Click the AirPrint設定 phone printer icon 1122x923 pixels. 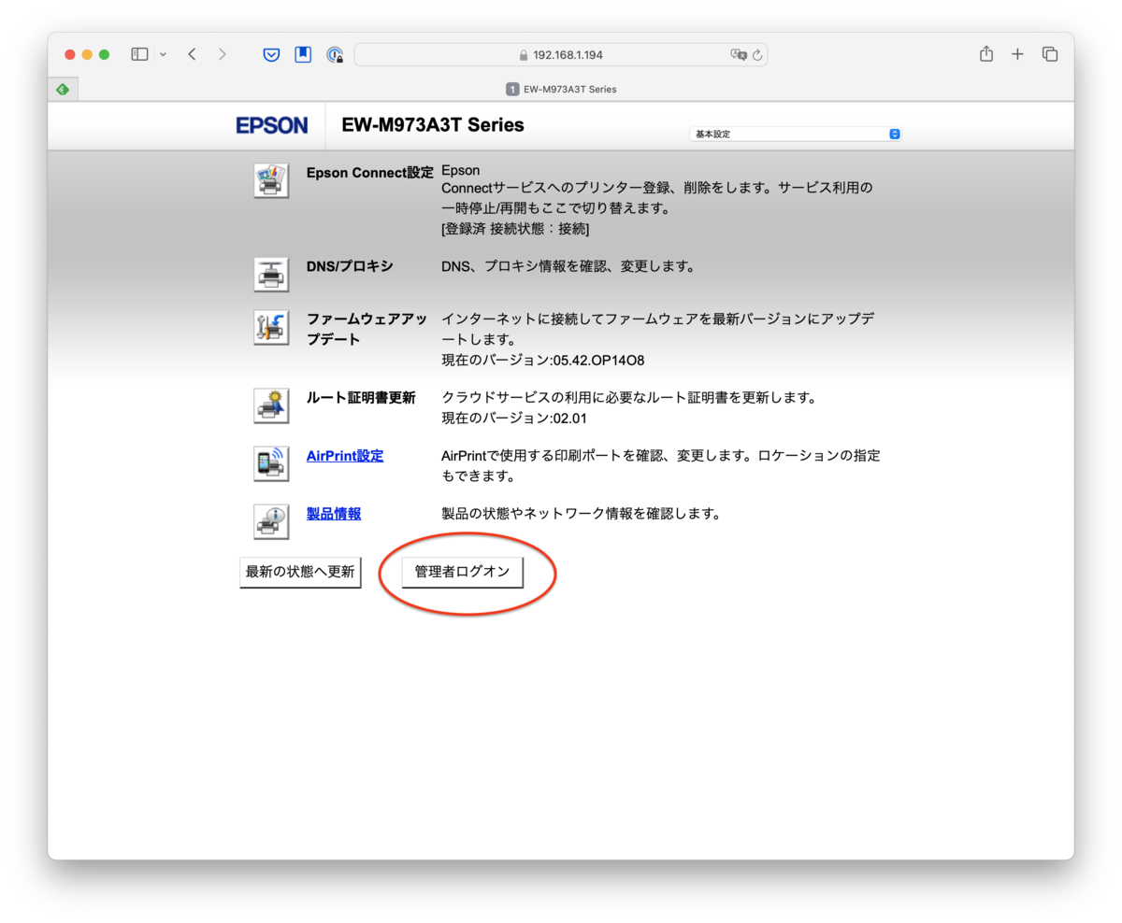pyautogui.click(x=271, y=464)
